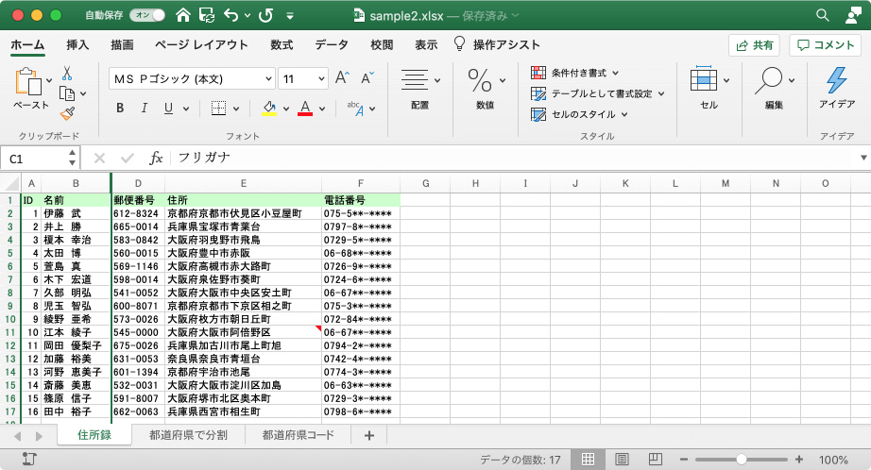Toggle Underline formatting
The image size is (871, 470).
click(x=168, y=109)
